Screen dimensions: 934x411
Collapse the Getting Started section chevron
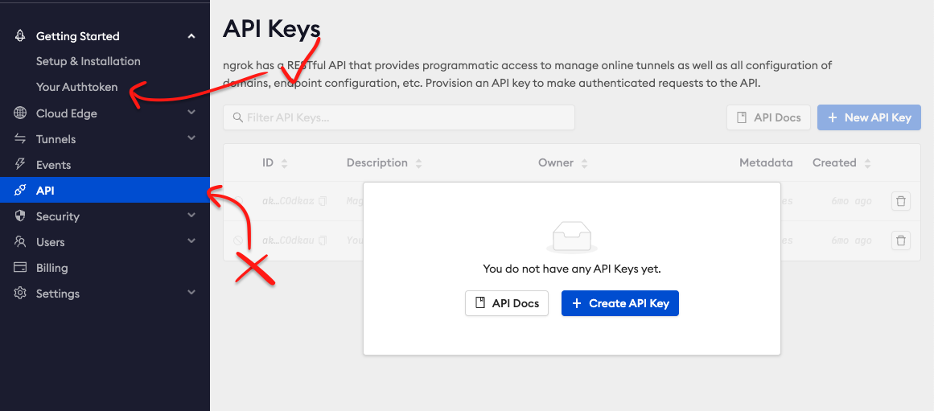[x=191, y=36]
